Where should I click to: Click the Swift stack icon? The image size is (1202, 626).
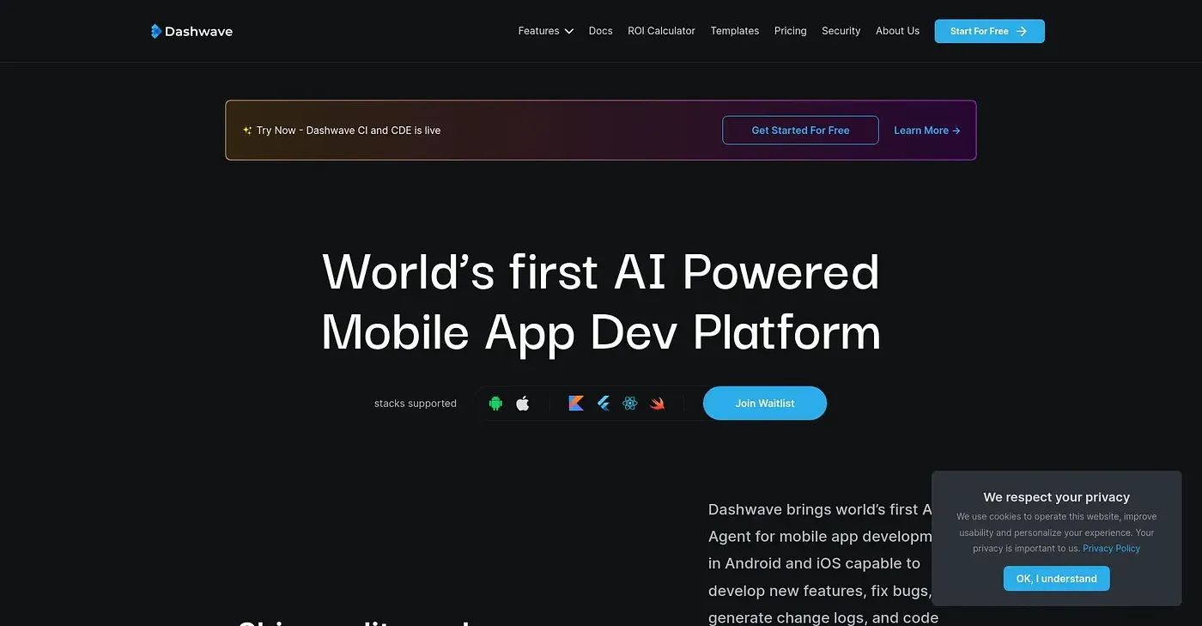tap(658, 404)
